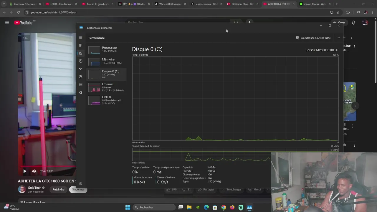Open the YouTube account avatar menu
The width and height of the screenshot is (377, 212).
click(x=365, y=22)
